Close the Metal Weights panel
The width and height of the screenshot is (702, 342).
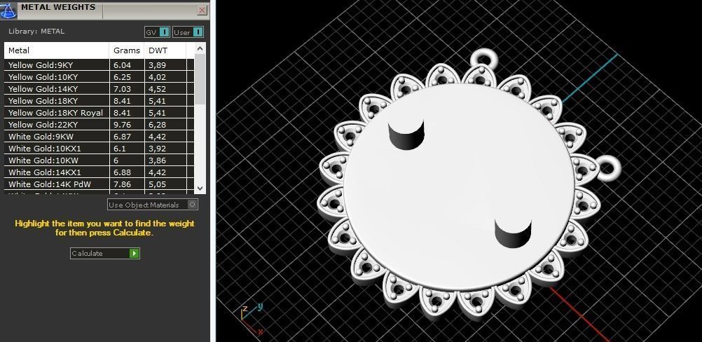click(x=202, y=10)
